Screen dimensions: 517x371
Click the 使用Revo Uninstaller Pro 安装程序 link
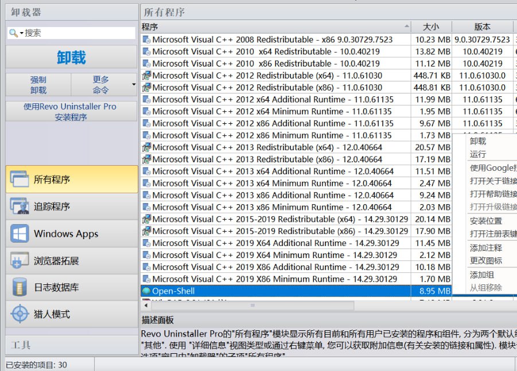coord(71,112)
